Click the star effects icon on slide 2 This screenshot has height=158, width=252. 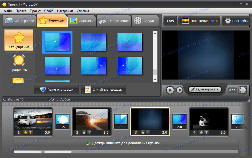pyautogui.click(x=84, y=132)
